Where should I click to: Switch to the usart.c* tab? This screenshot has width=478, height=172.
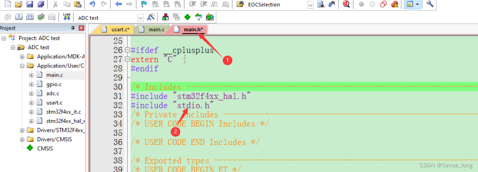click(x=115, y=29)
